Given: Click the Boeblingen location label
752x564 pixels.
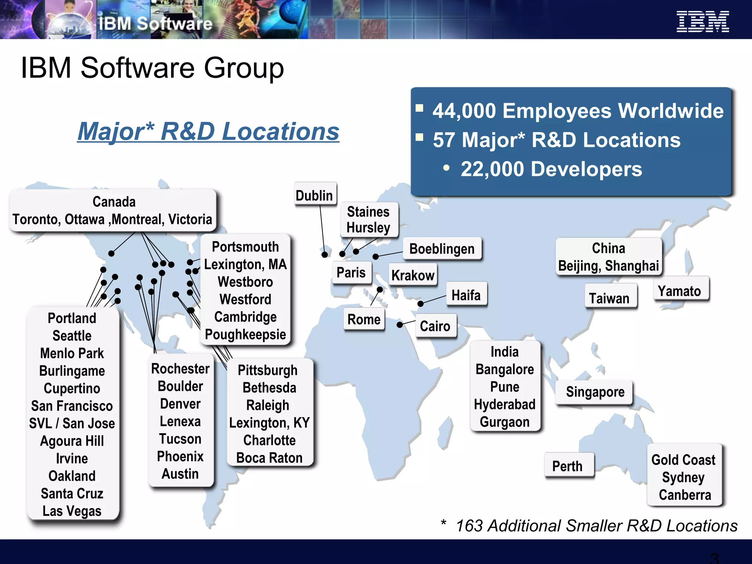Looking at the screenshot, I should pyautogui.click(x=442, y=249).
